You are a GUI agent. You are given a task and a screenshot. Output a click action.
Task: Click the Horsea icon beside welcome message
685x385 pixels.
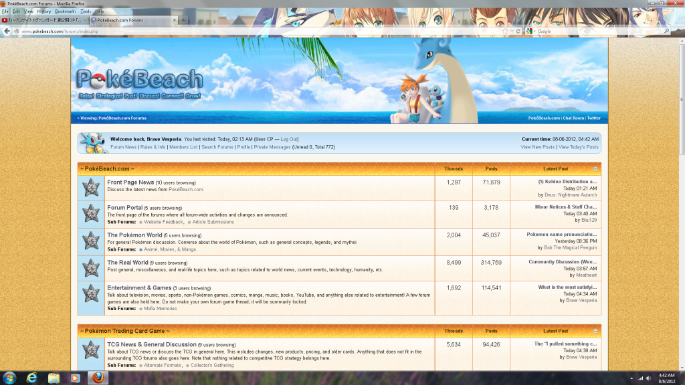click(94, 143)
